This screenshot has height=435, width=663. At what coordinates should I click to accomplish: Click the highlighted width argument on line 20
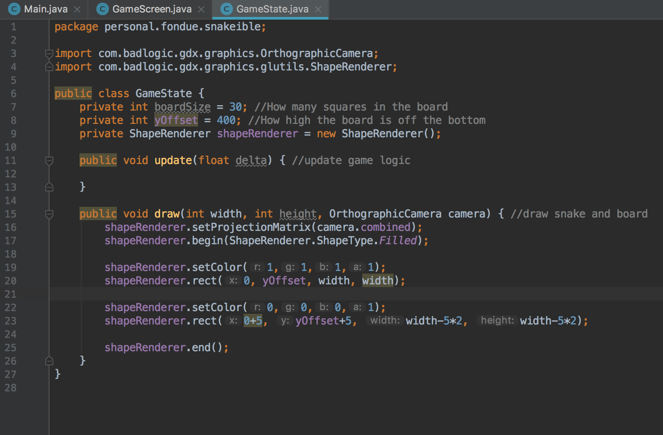pos(378,281)
